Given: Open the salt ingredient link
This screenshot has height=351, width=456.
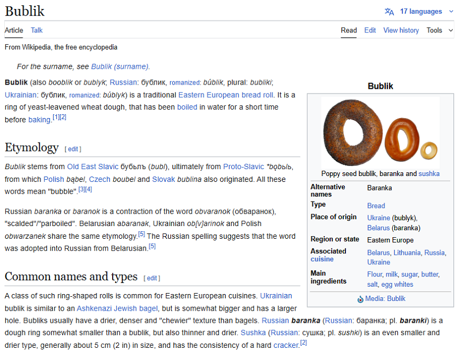Looking at the screenshot, I should point(372,285).
